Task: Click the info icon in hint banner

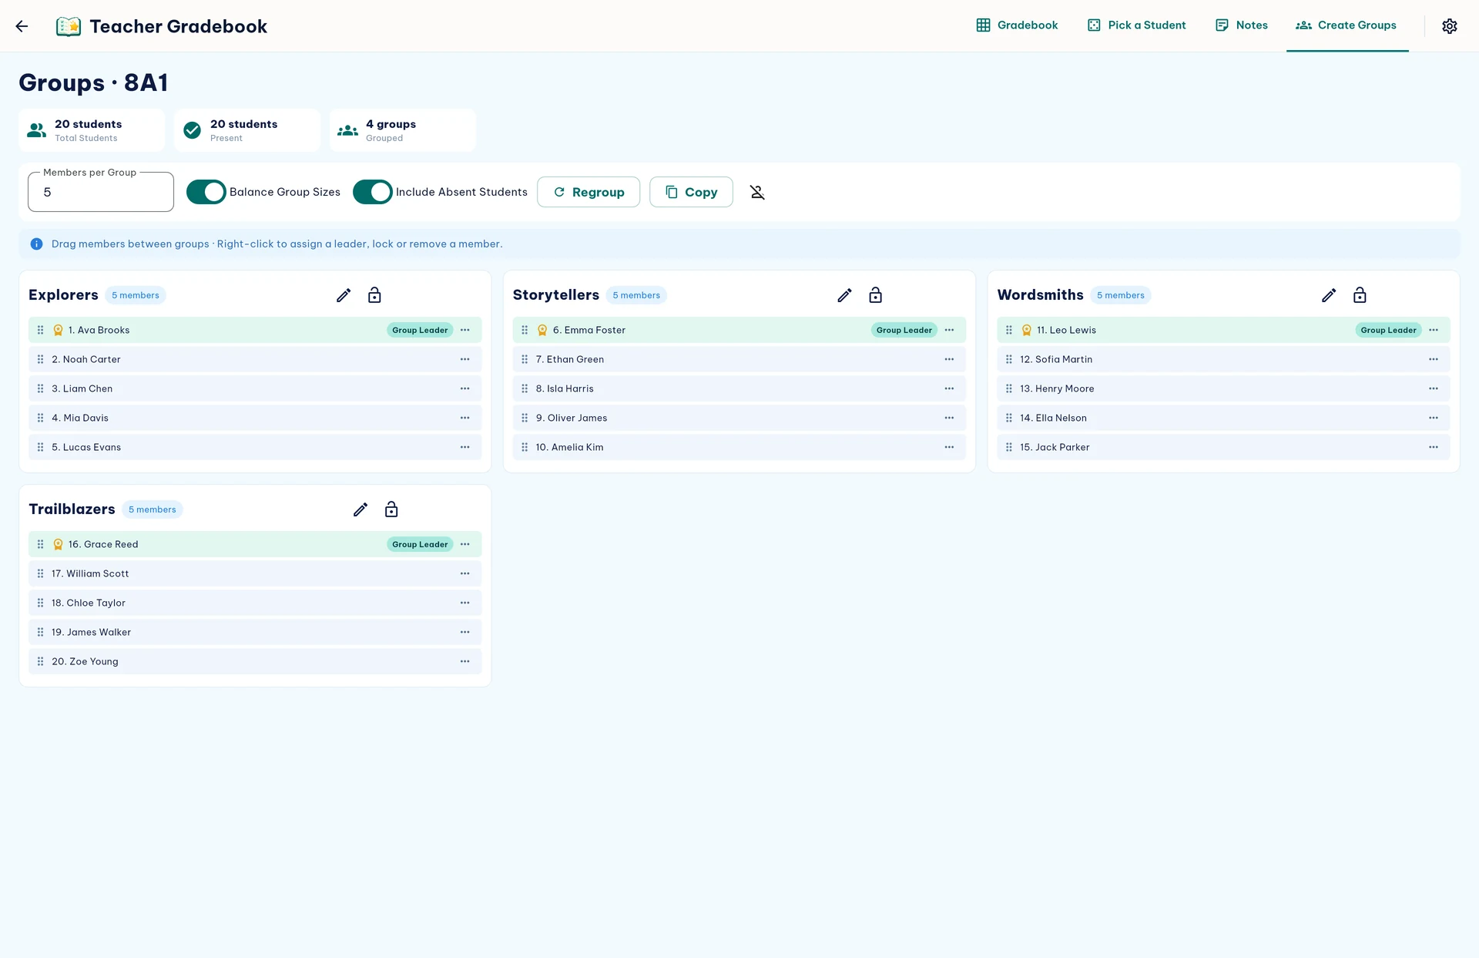Action: [x=36, y=244]
